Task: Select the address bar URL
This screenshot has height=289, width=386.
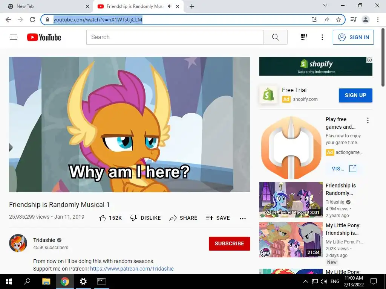Action: click(x=98, y=20)
